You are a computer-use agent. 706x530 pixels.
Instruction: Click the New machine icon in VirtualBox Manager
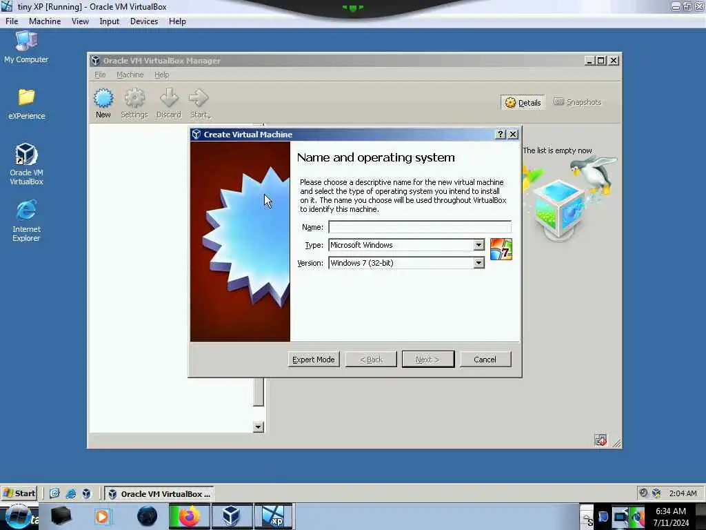(x=103, y=98)
